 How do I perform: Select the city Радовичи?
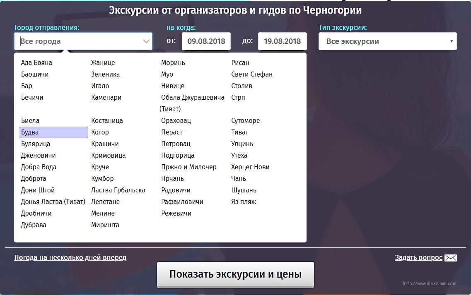[176, 190]
